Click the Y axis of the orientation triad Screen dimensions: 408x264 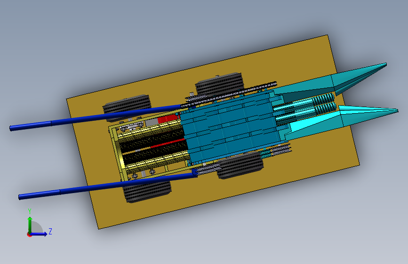pos(30,225)
